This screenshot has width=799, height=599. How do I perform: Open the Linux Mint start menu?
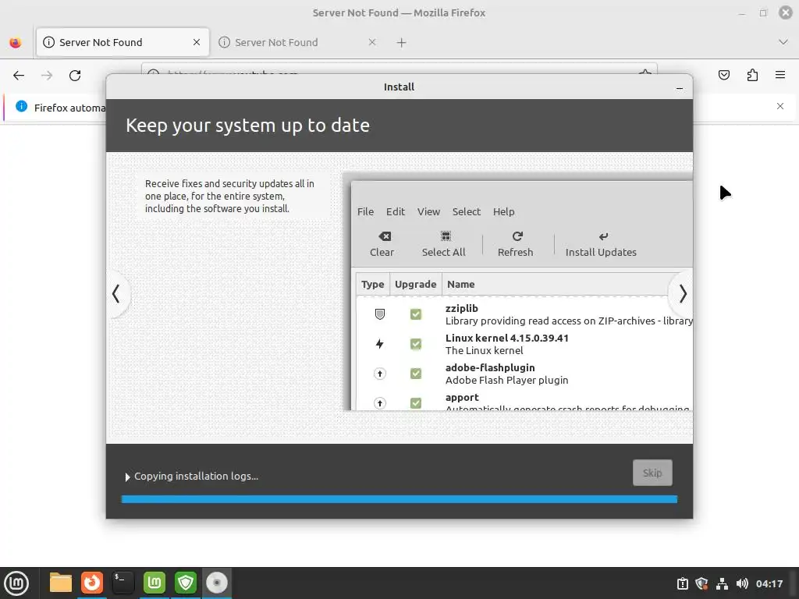click(x=16, y=583)
